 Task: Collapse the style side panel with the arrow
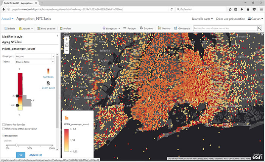(57, 36)
